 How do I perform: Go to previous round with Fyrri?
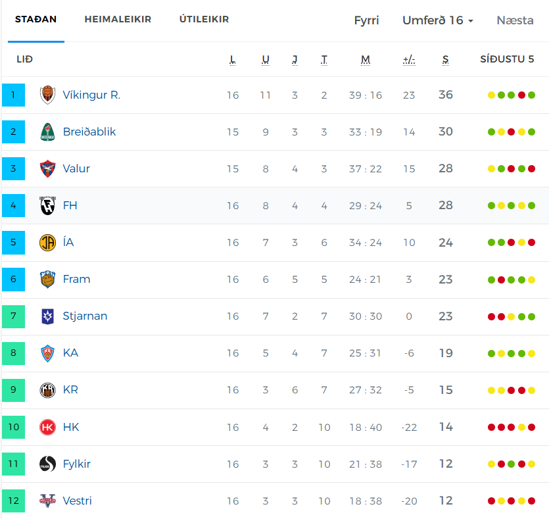click(x=367, y=20)
